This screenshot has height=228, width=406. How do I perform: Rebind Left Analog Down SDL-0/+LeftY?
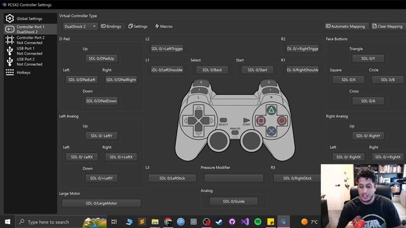coord(101,178)
